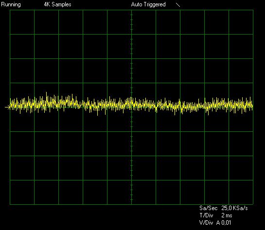Click the yellow channel ground-level arrow marker
The width and height of the screenshot is (265, 230).
point(7,107)
